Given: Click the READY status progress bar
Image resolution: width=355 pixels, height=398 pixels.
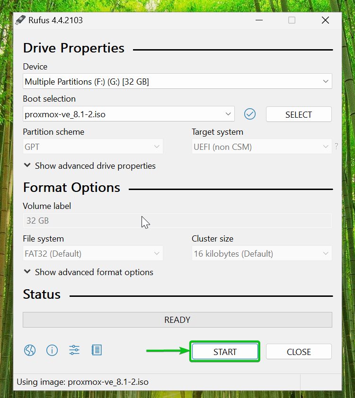Looking at the screenshot, I should pos(177,320).
